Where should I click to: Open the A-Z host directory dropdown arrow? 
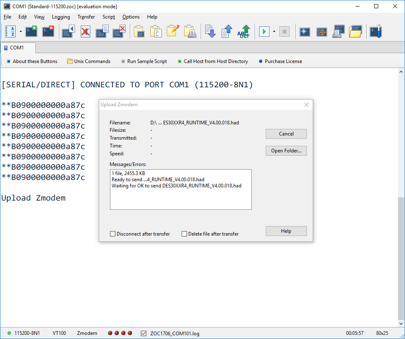point(21,32)
